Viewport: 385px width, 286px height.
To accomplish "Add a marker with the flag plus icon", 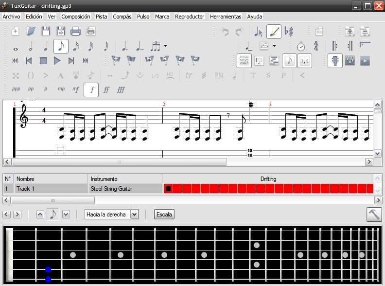I will pos(116,60).
